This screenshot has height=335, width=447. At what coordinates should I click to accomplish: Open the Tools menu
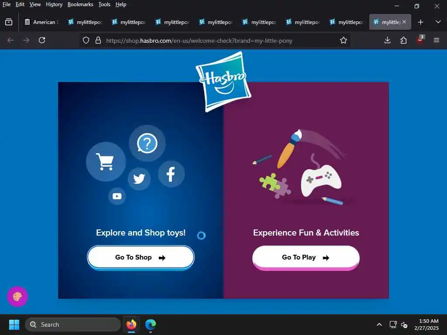tap(104, 4)
